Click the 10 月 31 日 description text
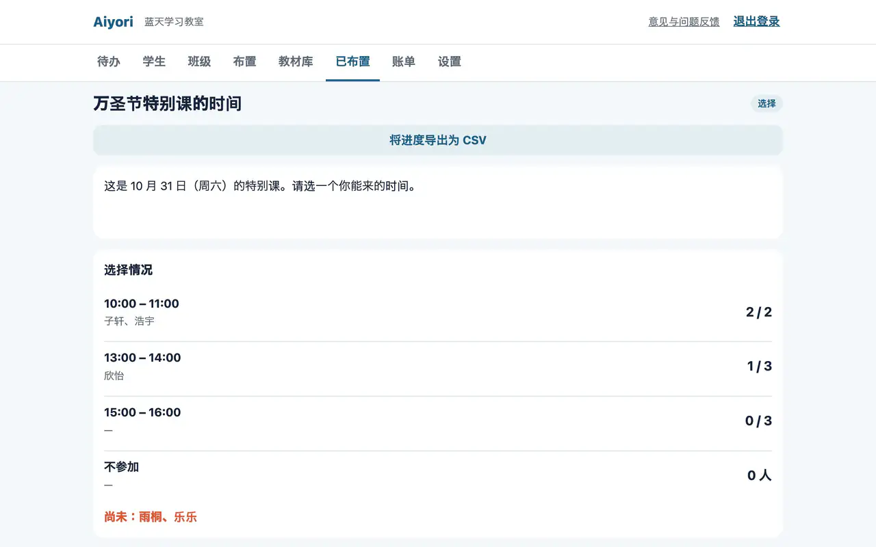The image size is (876, 547). click(260, 186)
